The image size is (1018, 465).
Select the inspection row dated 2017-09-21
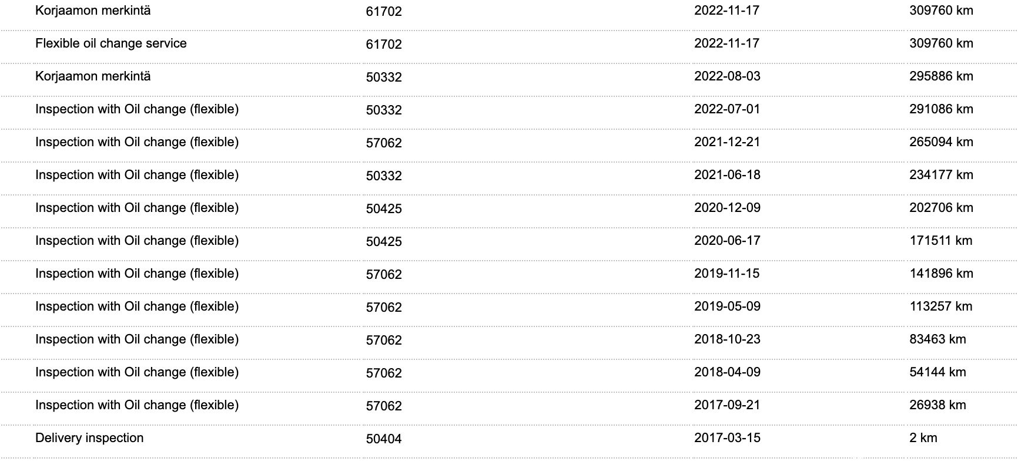[509, 405]
